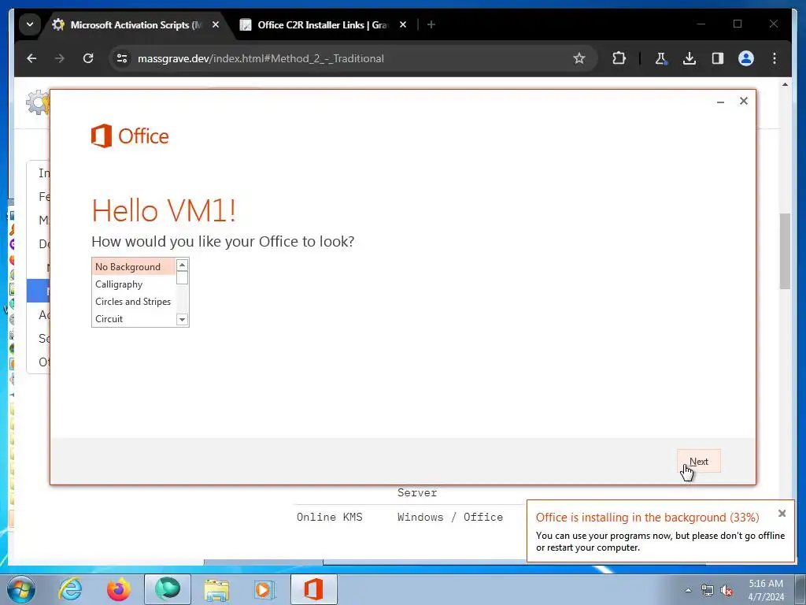Reload the massgrave.dev page

pyautogui.click(x=88, y=58)
